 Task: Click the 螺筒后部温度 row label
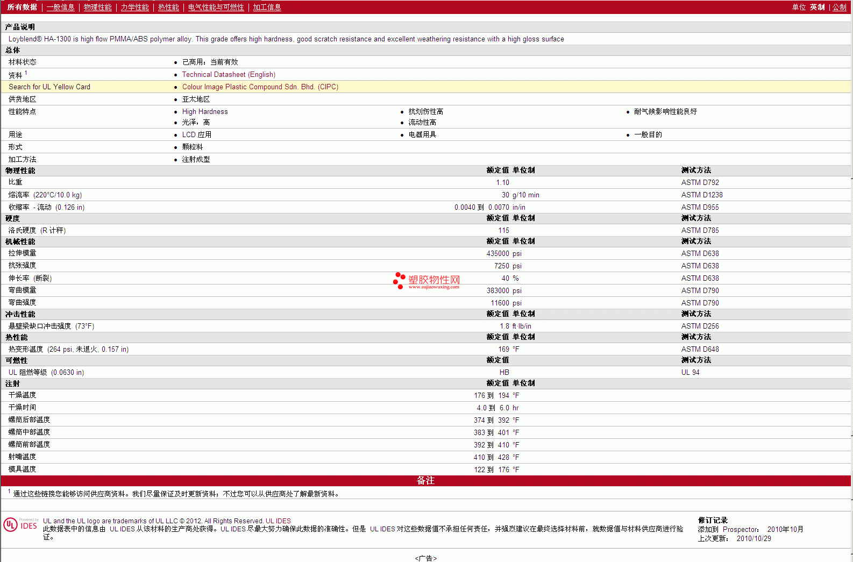pyautogui.click(x=29, y=419)
